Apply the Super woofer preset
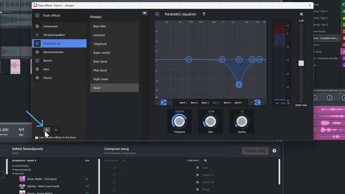Viewport: 345px width, 194px height. [114, 53]
